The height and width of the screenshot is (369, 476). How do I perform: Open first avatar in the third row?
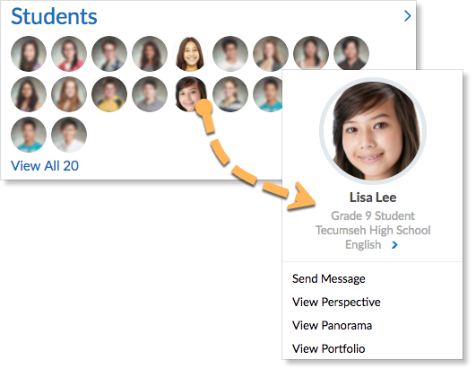[x=29, y=135]
